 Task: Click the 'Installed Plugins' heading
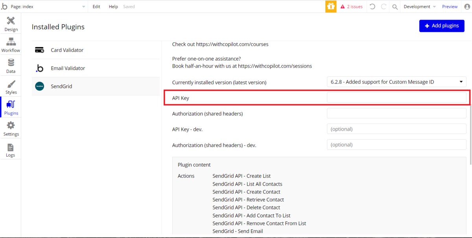(x=58, y=27)
